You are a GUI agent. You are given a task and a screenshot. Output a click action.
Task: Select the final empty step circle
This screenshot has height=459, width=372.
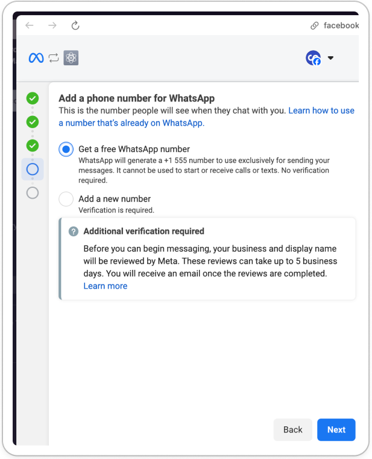(x=33, y=193)
